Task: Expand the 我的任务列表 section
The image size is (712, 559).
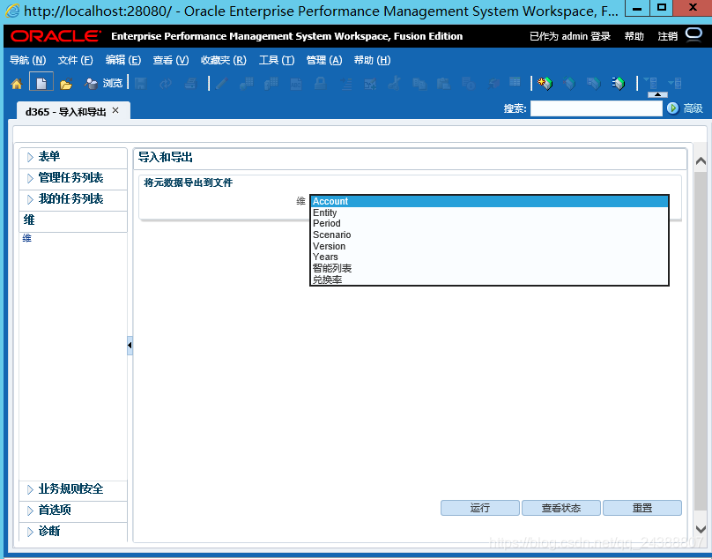Action: (30, 199)
